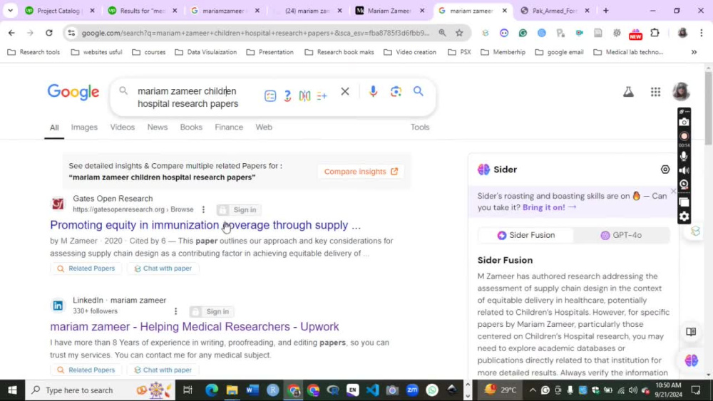The height and width of the screenshot is (401, 713).
Task: Click Chat with paper under Gates result
Action: point(163,269)
